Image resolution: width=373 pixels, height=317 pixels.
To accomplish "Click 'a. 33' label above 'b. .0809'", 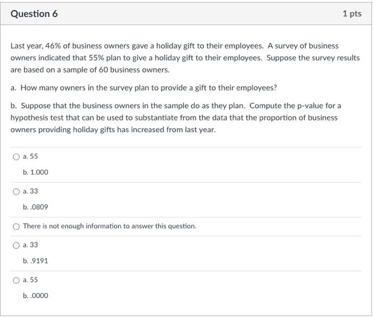I will (30, 191).
